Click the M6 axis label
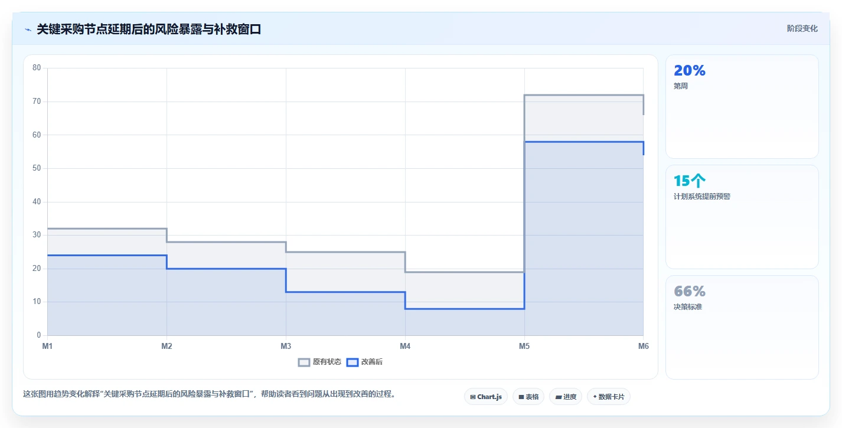 pyautogui.click(x=643, y=346)
